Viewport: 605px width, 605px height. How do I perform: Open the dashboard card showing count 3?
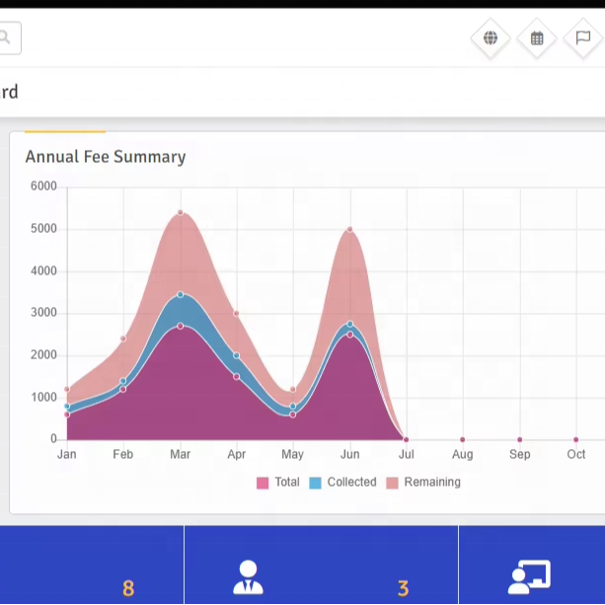[322, 566]
